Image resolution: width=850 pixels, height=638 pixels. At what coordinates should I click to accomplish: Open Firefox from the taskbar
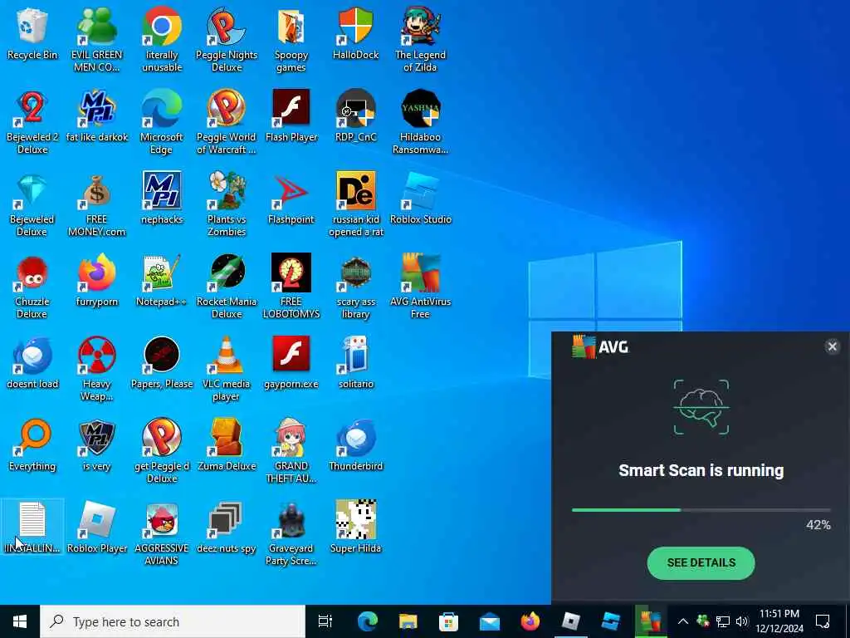click(x=530, y=621)
